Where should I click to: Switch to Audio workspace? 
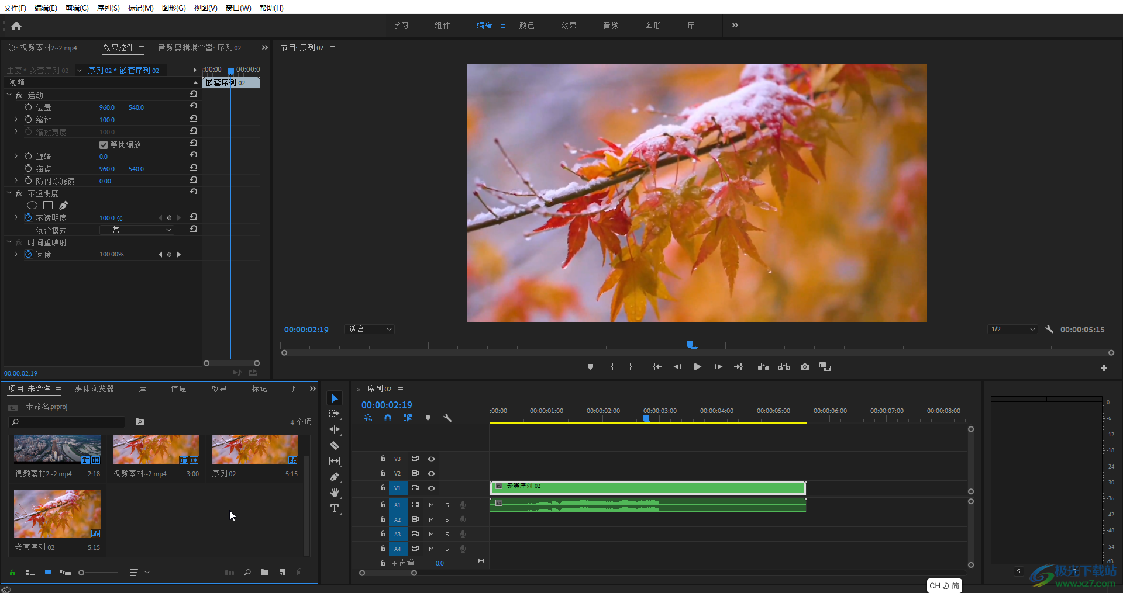point(611,25)
